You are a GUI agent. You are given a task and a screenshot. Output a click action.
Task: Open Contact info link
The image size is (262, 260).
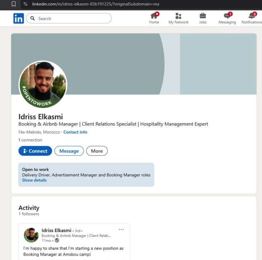pos(75,132)
